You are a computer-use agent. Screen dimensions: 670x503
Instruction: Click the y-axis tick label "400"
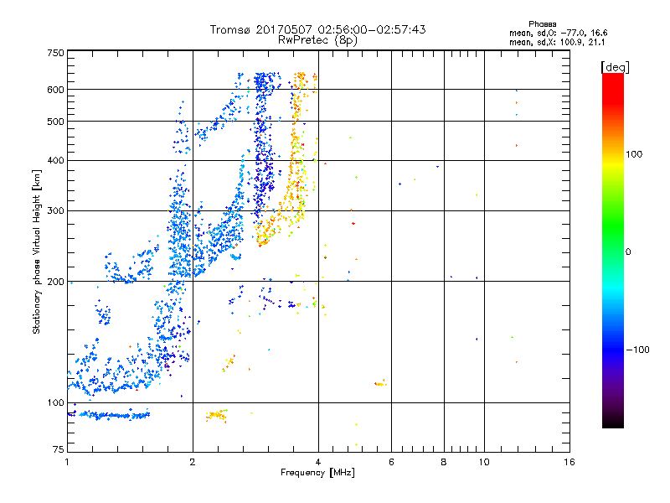point(55,160)
